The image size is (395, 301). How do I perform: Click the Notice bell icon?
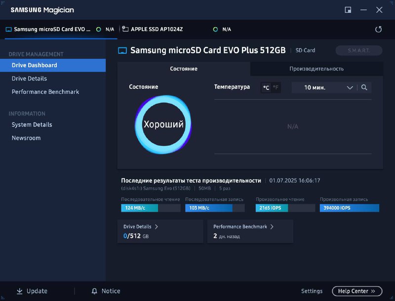tap(94, 291)
